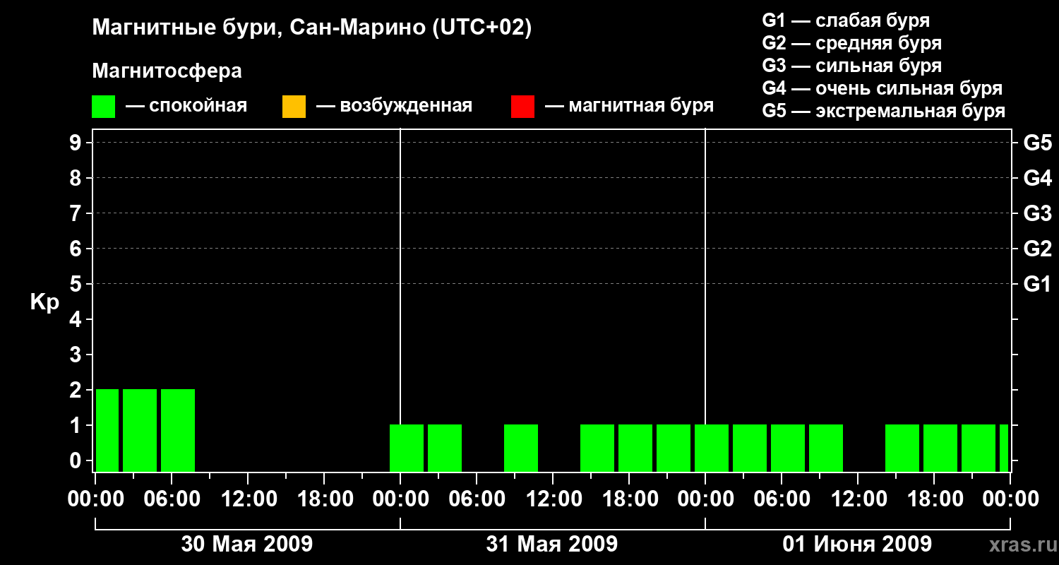Click the text "G4 — очень сильная буря"
This screenshot has height=565, width=1059.
(882, 88)
